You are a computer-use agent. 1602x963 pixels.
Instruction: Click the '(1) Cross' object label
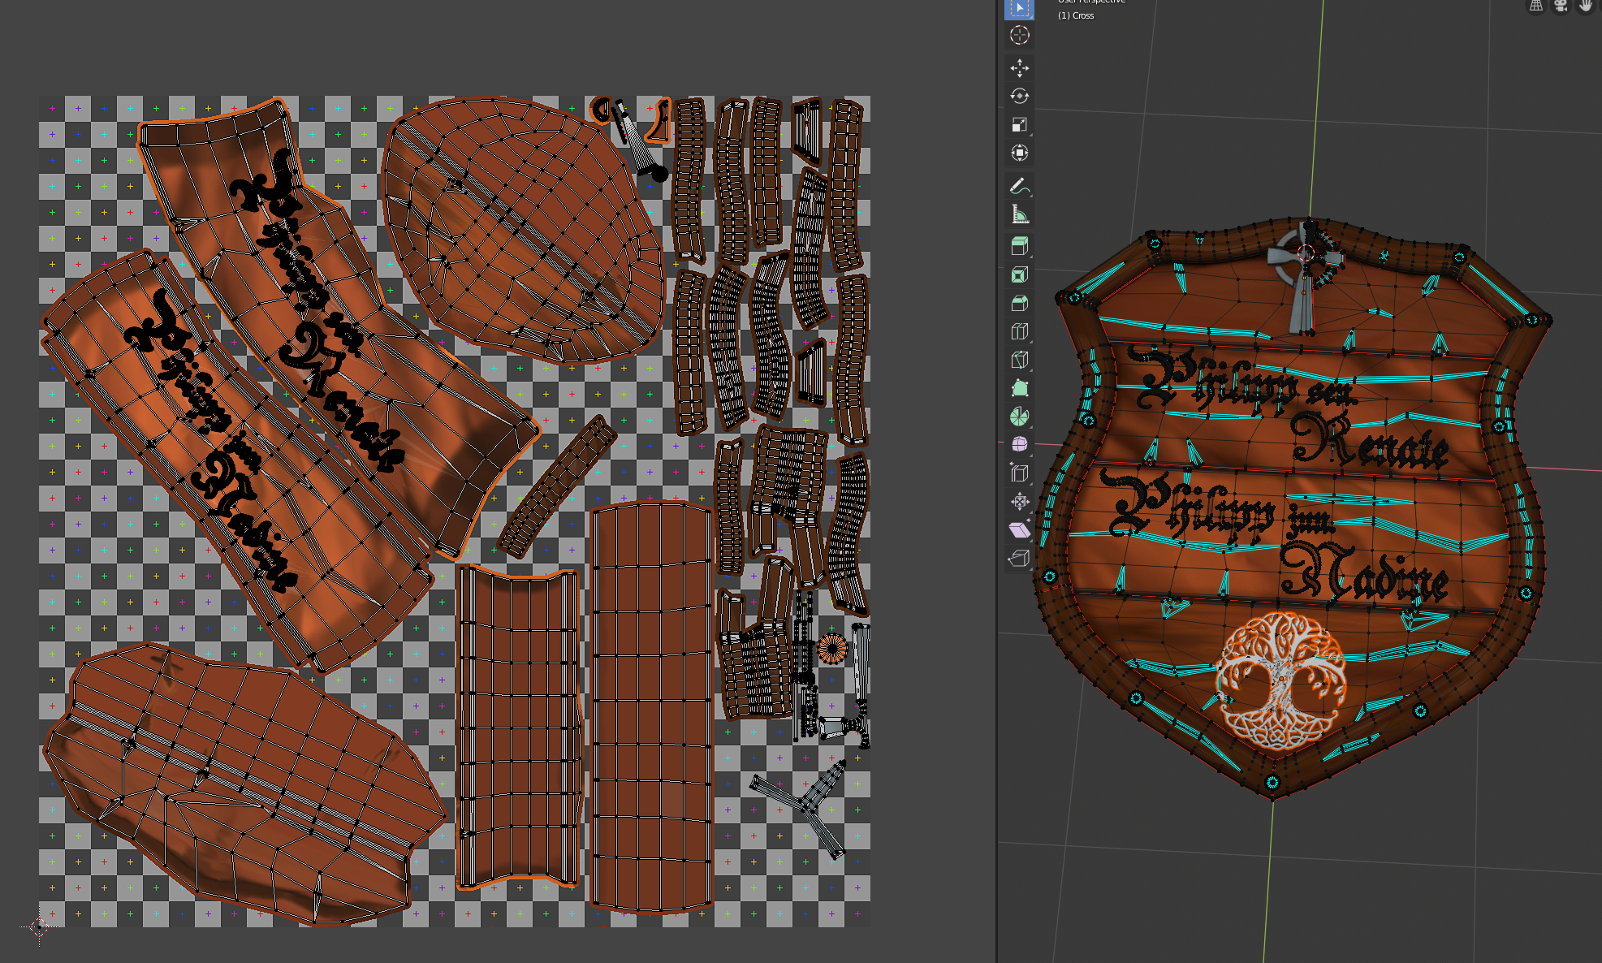point(1076,15)
